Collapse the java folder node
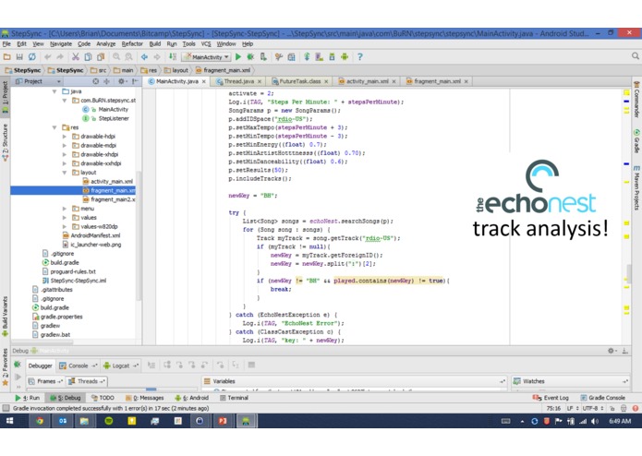Screen dimensions: 642x456 (x=55, y=91)
